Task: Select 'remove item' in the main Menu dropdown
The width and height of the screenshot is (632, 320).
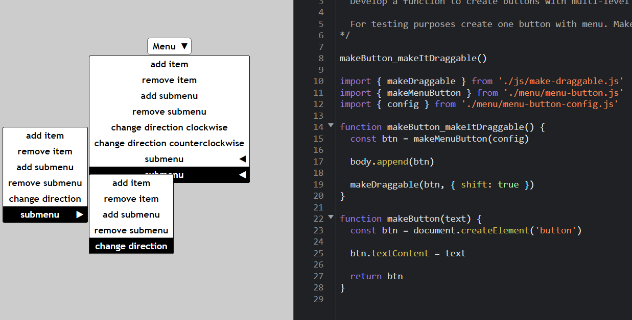Action: coord(169,80)
